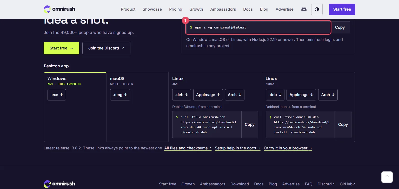399x189 pixels.
Task: Open the Discord icon in navigation bar
Action: tap(304, 9)
